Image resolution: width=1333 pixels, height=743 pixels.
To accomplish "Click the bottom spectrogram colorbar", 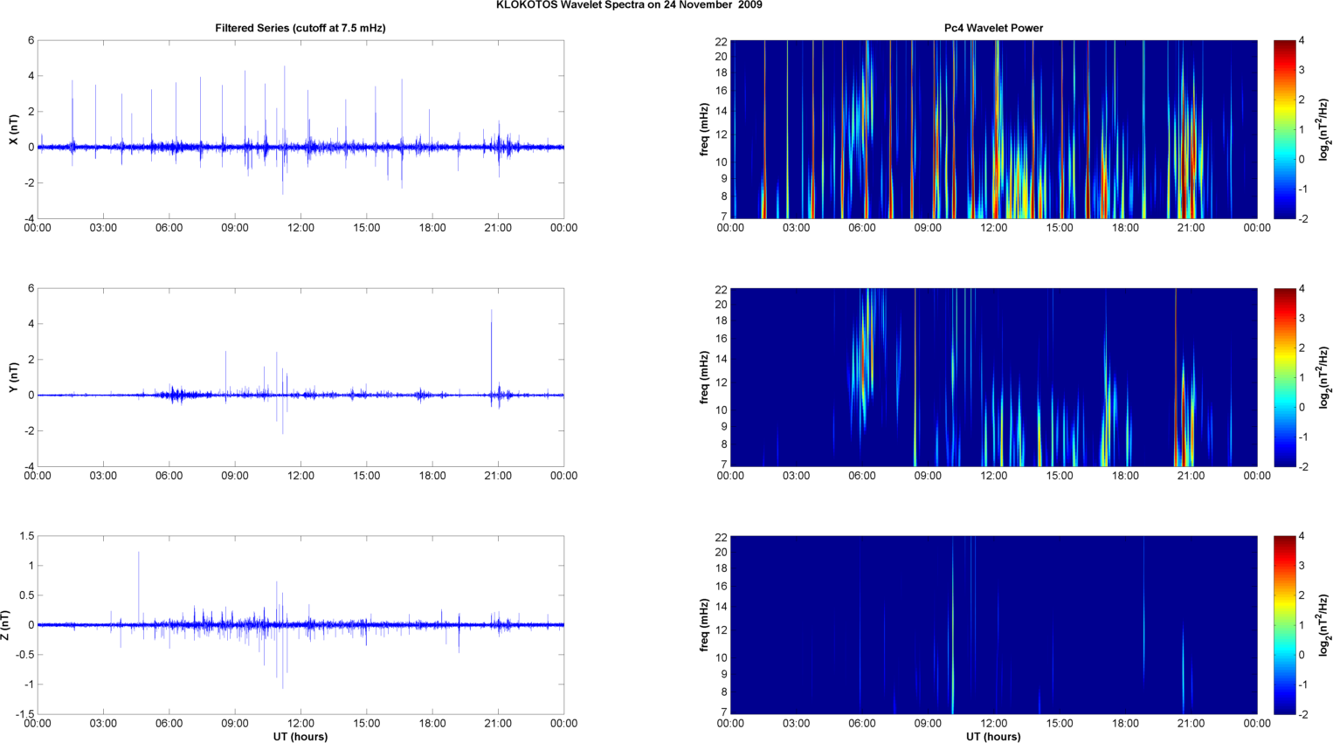I will 1284,625.
